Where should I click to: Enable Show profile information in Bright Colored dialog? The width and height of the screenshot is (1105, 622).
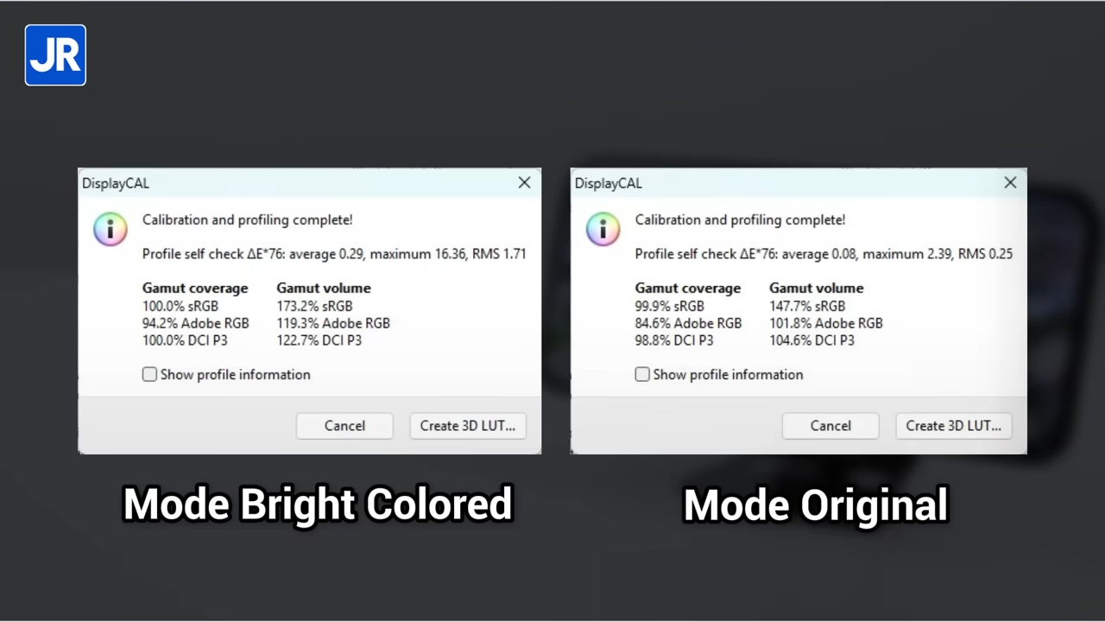tap(150, 374)
